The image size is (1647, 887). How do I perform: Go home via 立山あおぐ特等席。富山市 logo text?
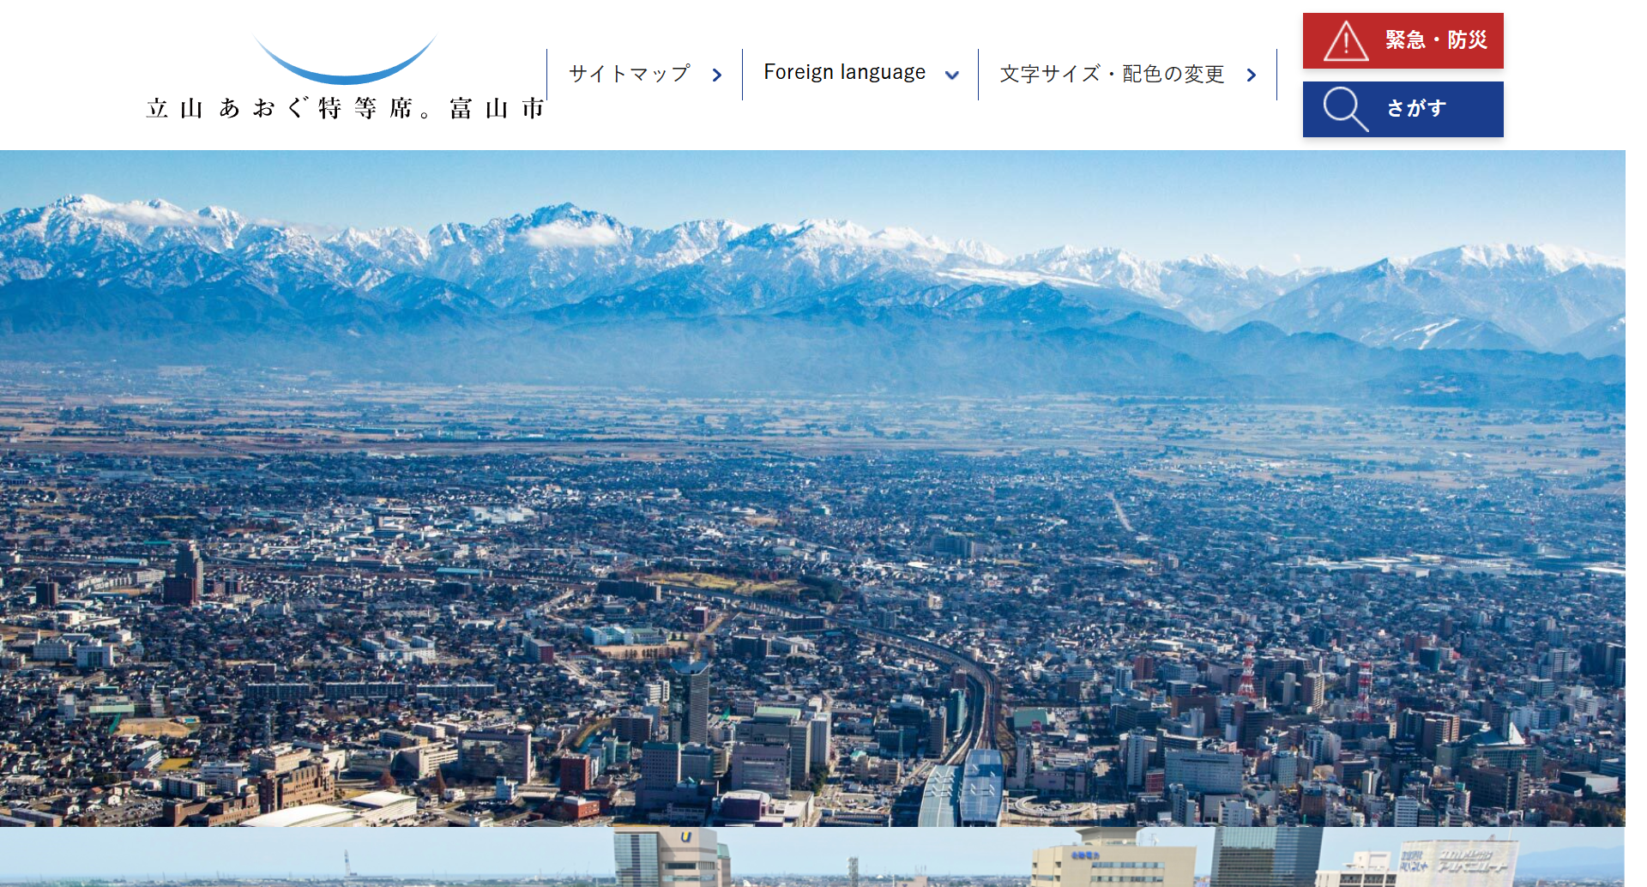click(x=346, y=108)
